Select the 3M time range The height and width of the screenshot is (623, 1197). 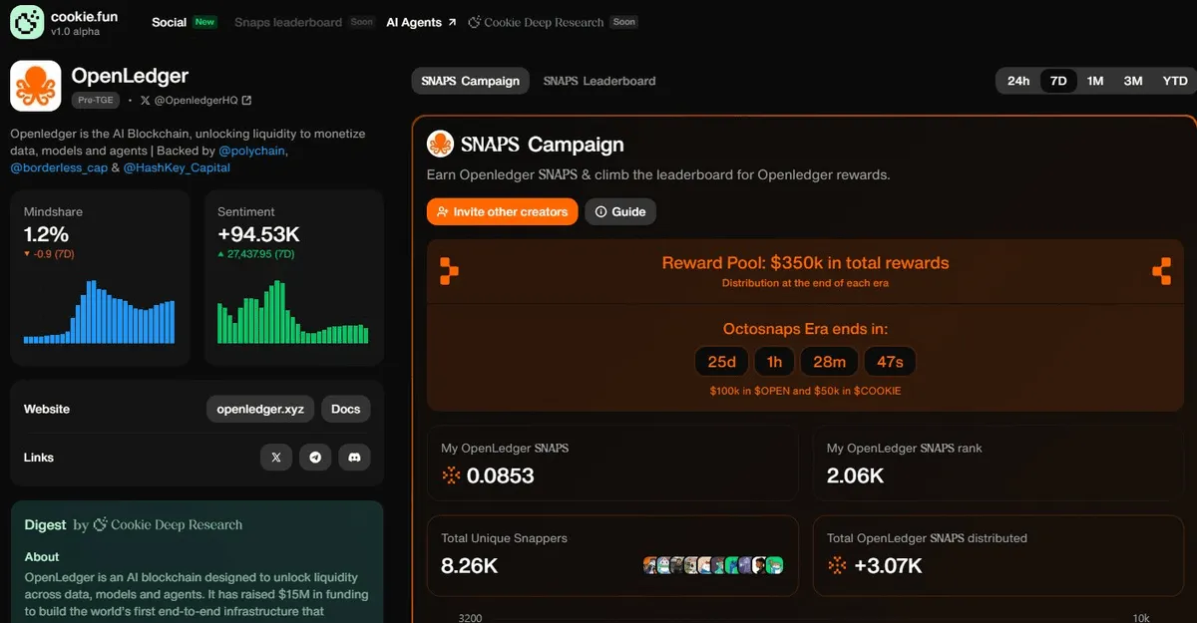point(1133,81)
